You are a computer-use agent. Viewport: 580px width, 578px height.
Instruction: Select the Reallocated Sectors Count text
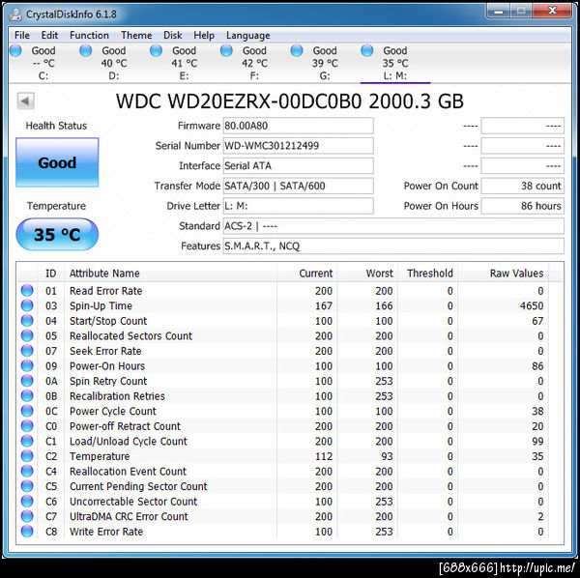point(130,335)
